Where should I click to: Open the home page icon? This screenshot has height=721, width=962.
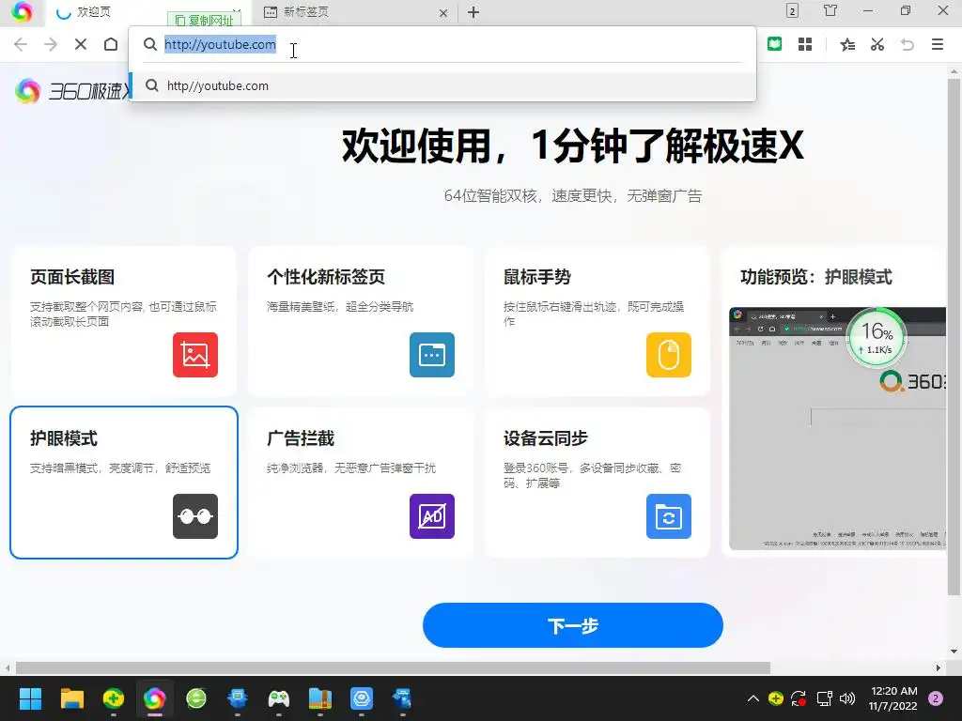pos(111,44)
